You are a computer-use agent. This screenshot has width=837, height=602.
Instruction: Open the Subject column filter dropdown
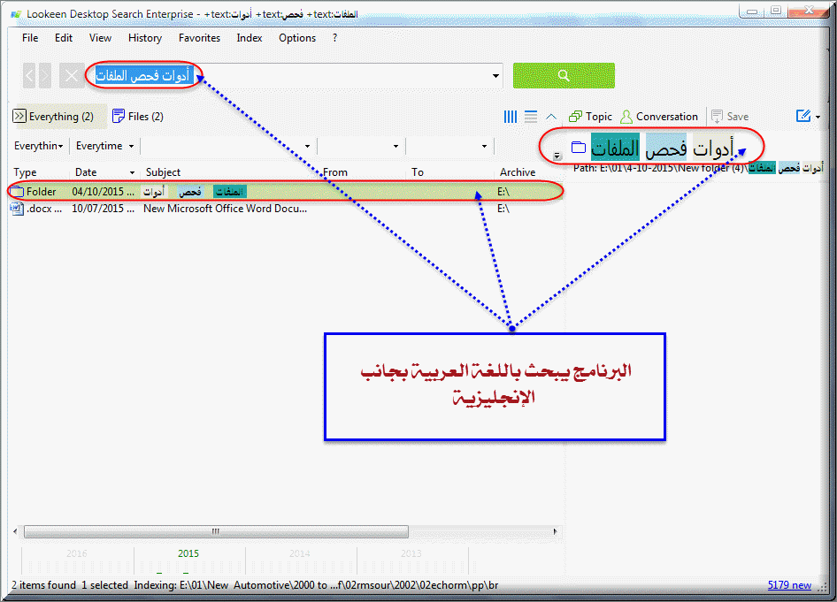(308, 146)
